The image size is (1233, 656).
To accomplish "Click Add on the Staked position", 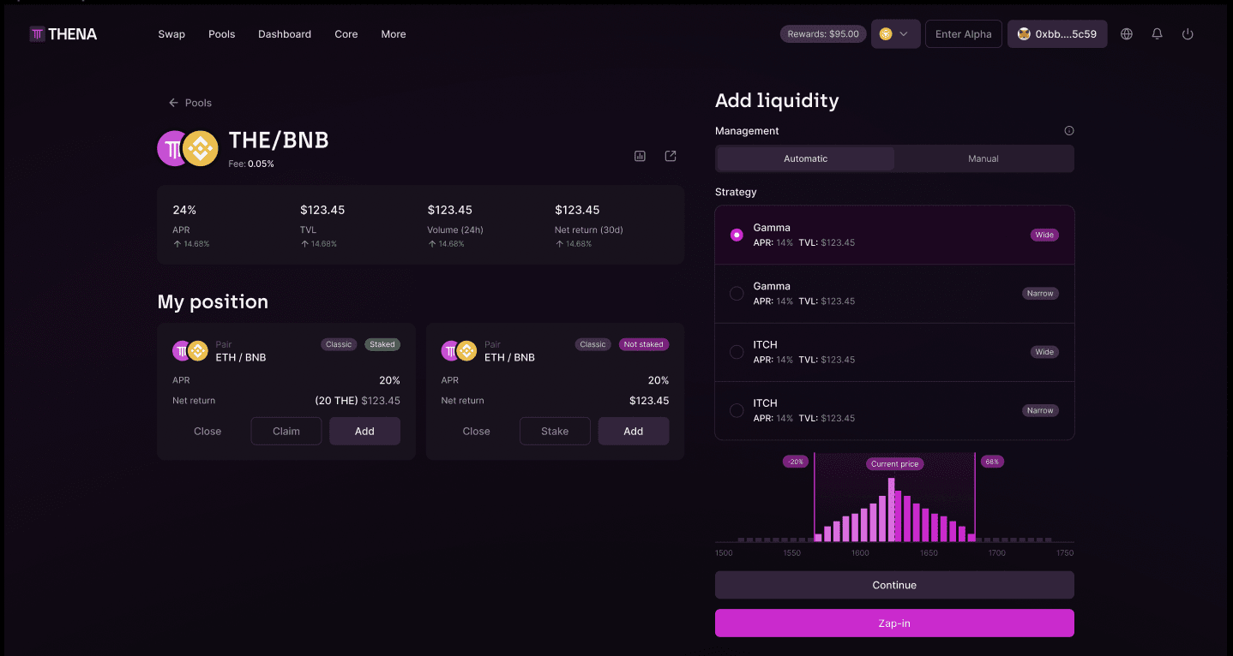I will pos(364,432).
